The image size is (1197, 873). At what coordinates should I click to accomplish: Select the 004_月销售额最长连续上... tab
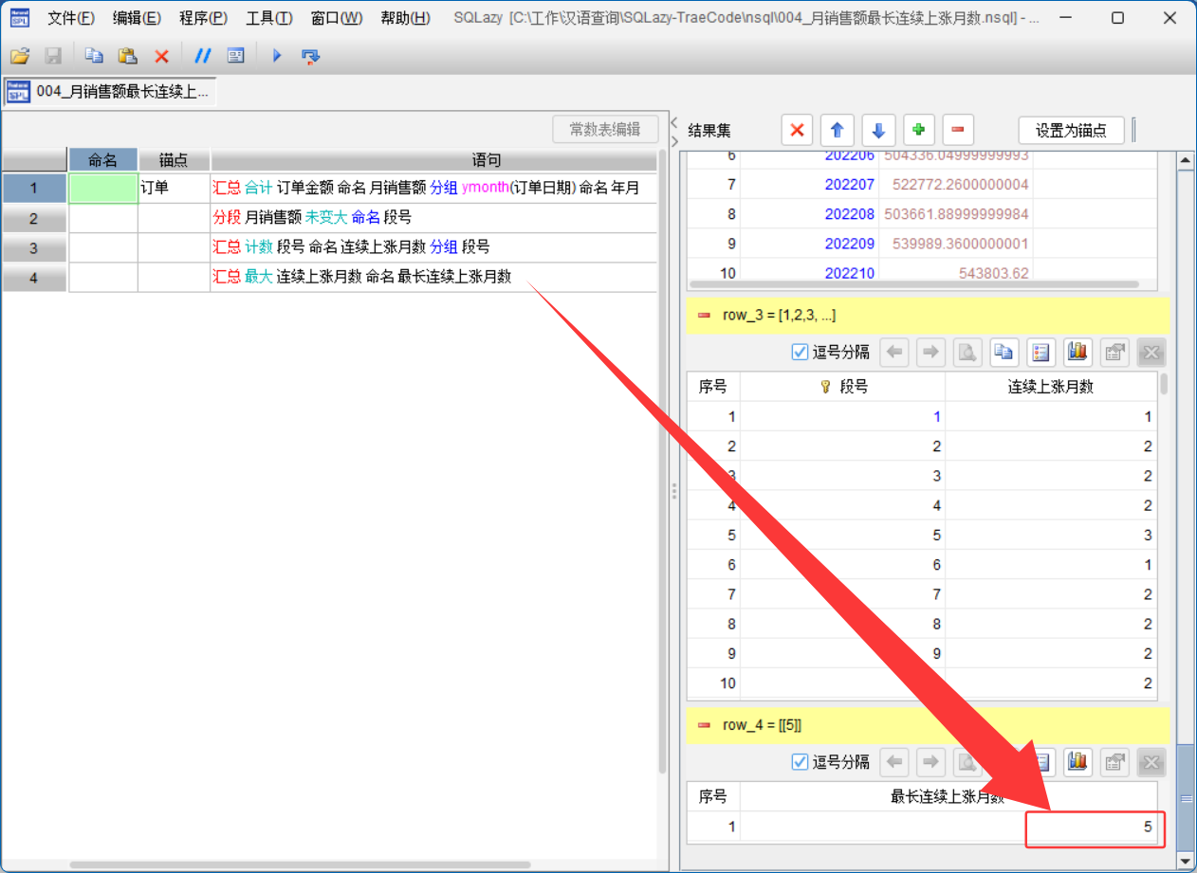[110, 91]
